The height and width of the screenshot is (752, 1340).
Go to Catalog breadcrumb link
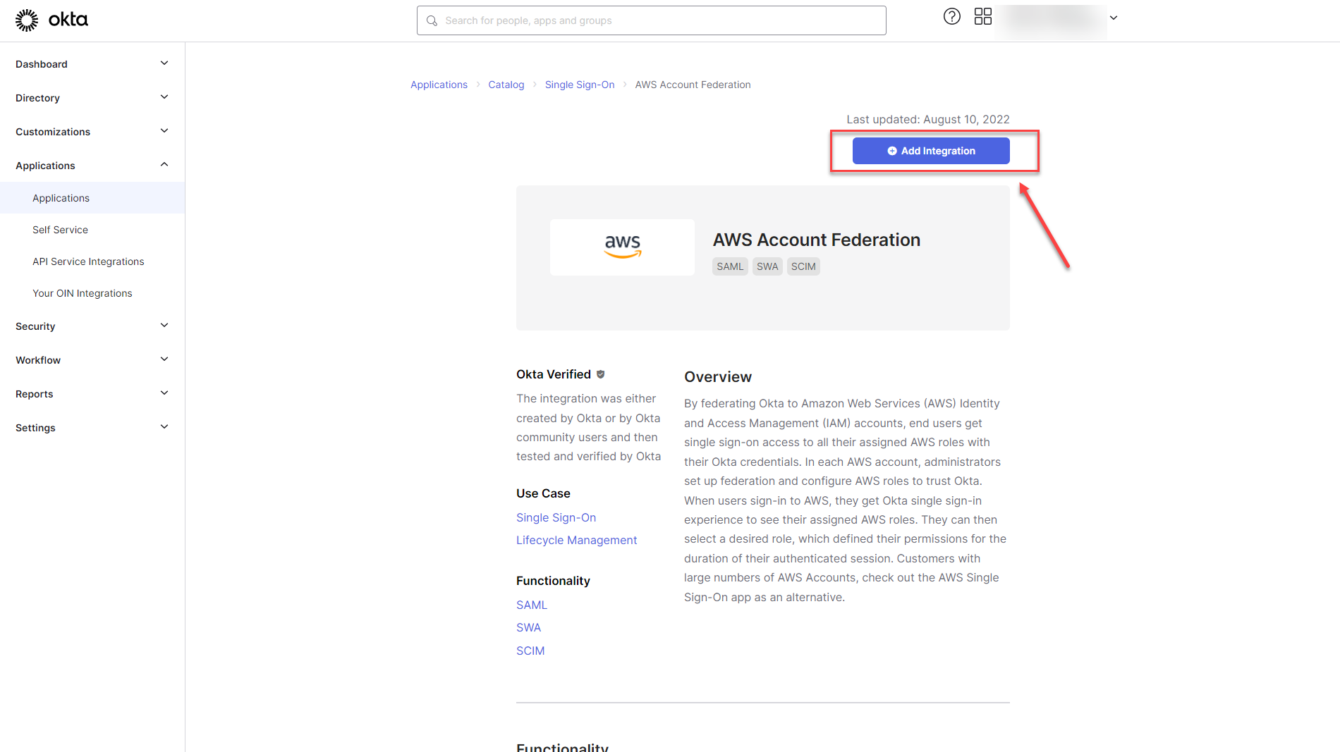[506, 85]
